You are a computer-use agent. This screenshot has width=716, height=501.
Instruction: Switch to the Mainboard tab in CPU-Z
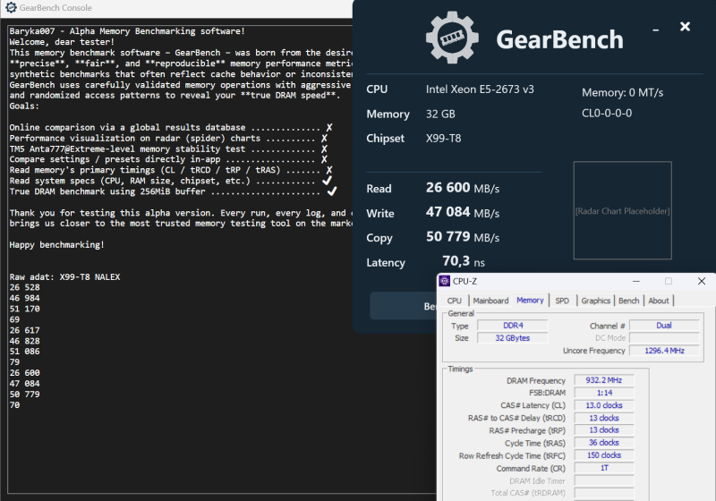(490, 301)
